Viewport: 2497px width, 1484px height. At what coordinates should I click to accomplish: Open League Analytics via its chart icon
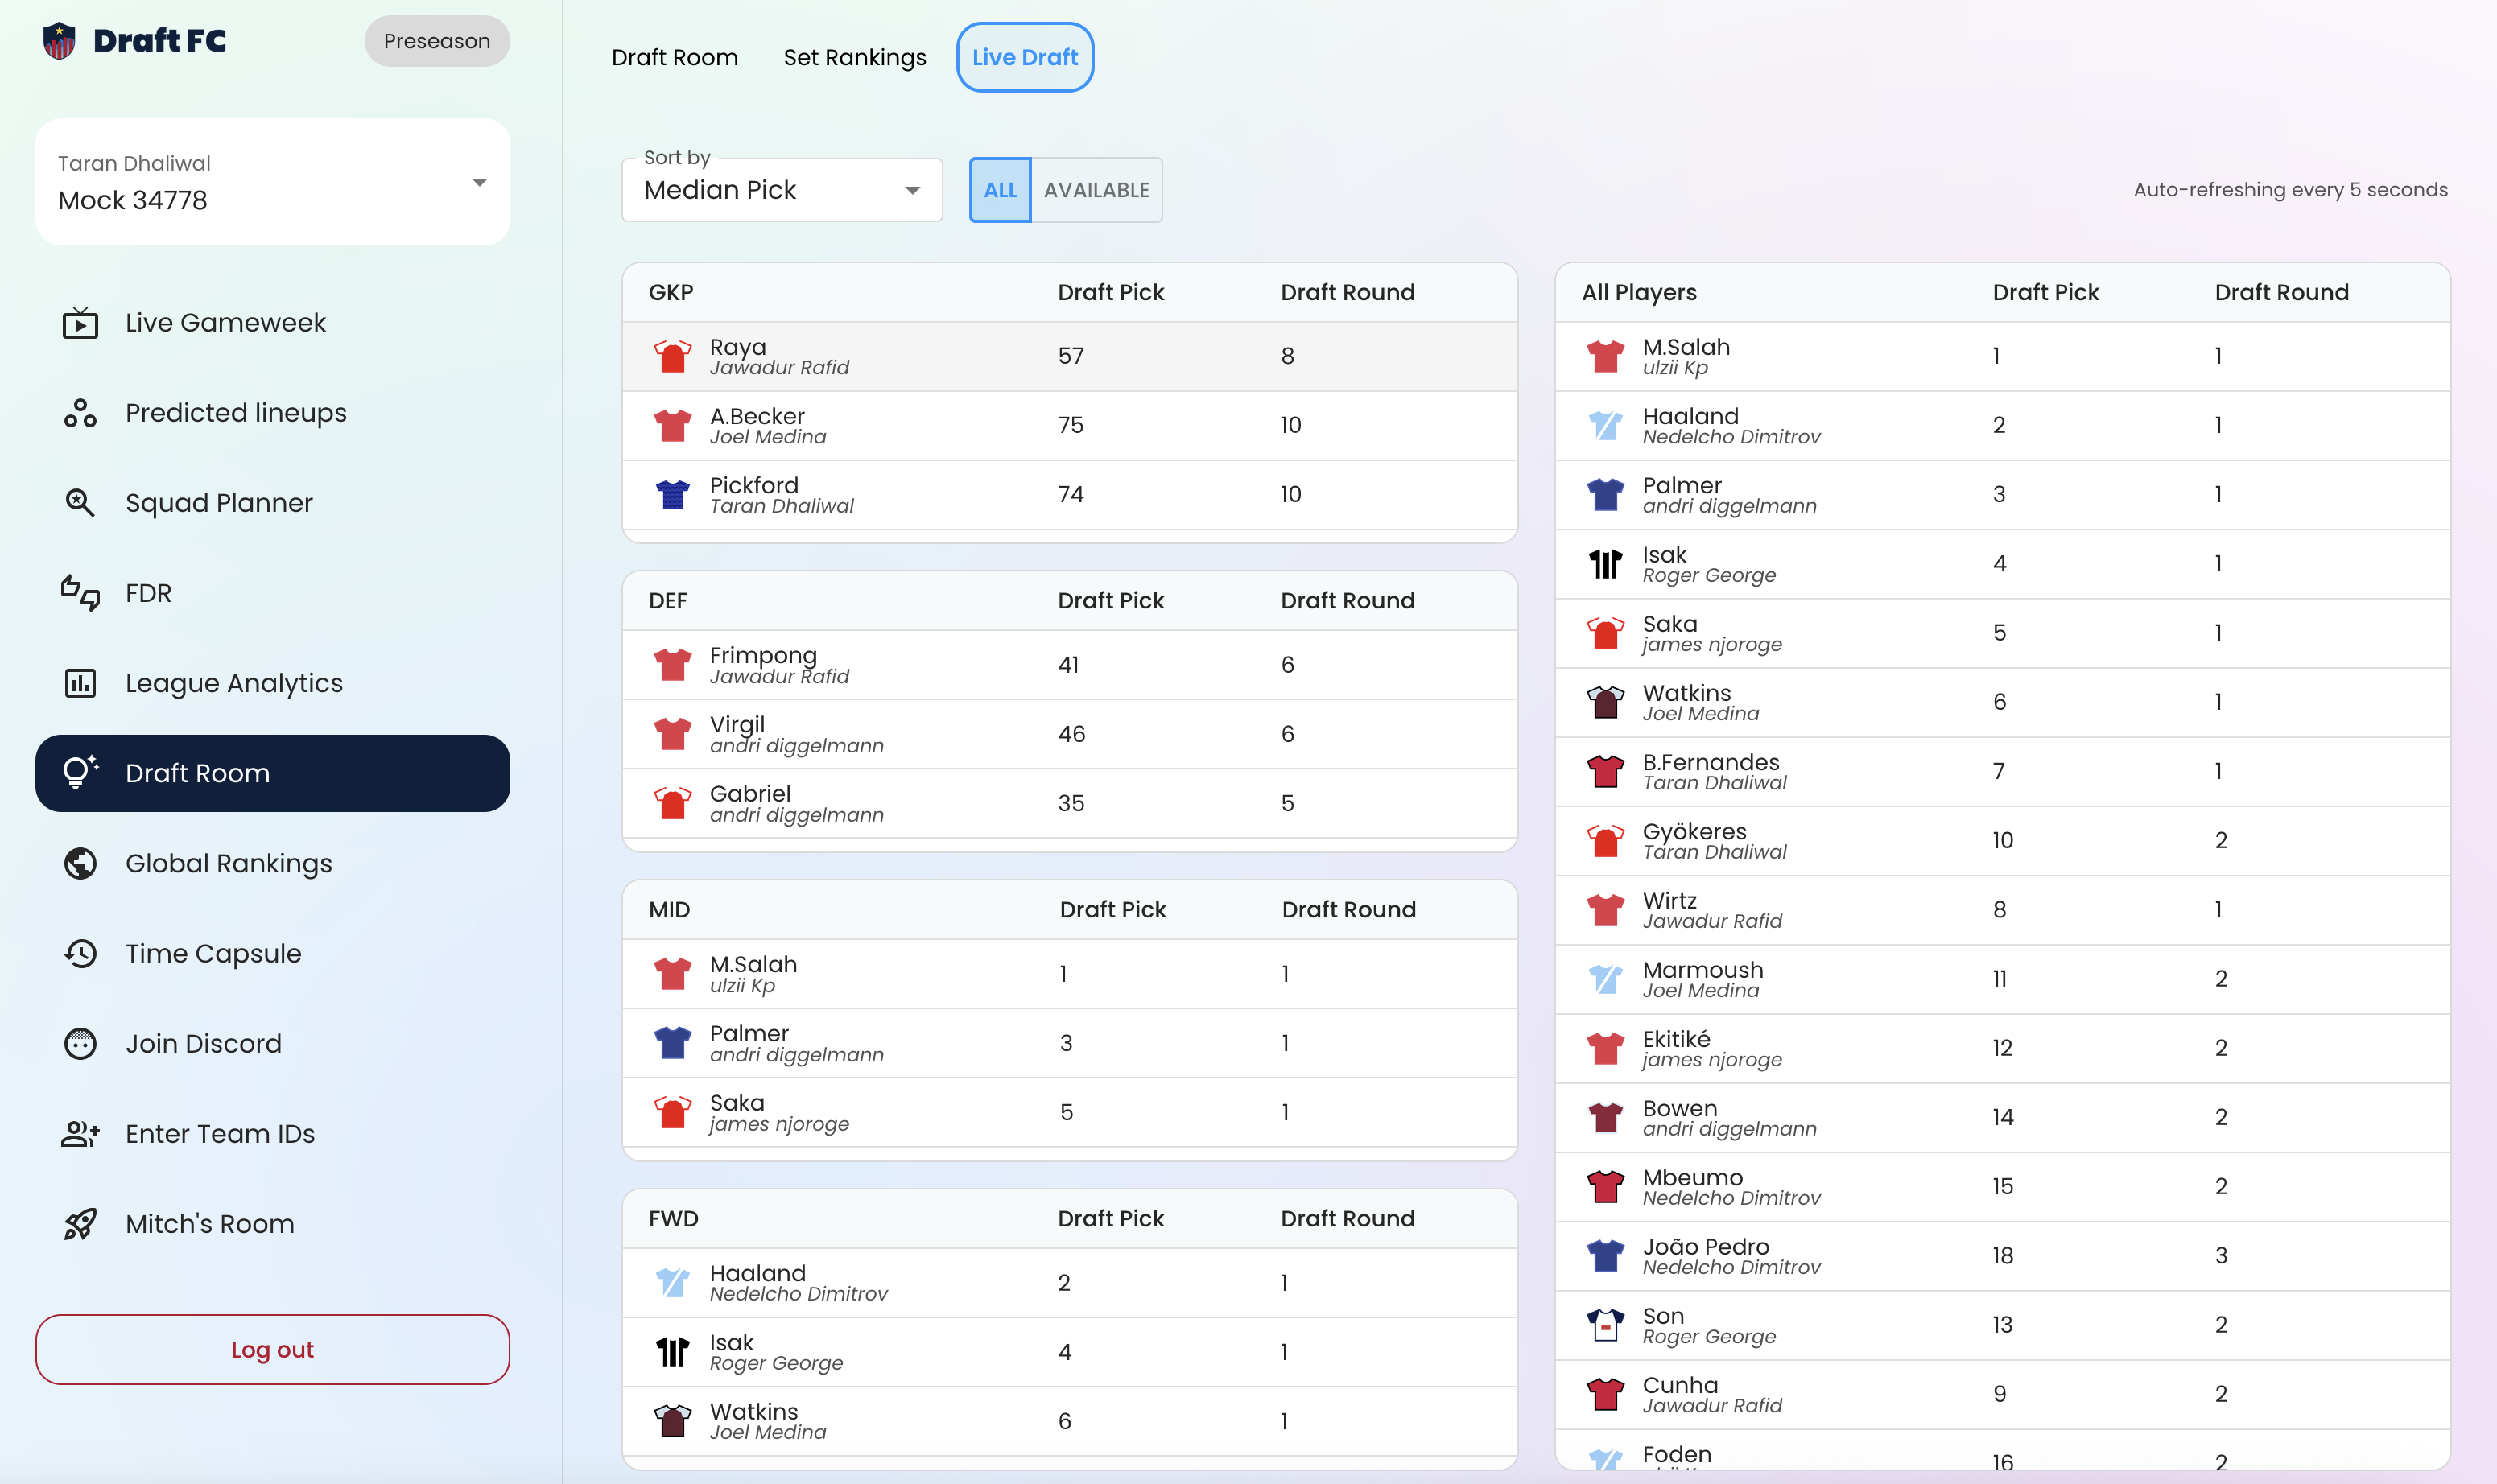(x=80, y=683)
